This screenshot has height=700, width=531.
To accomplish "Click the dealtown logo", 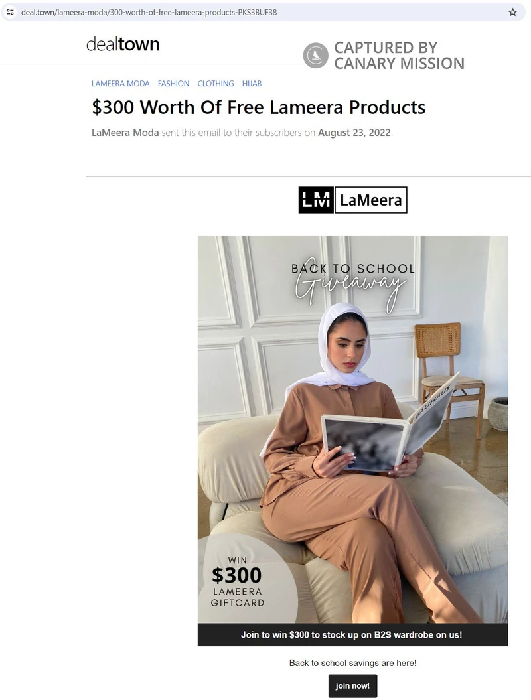I will [123, 44].
